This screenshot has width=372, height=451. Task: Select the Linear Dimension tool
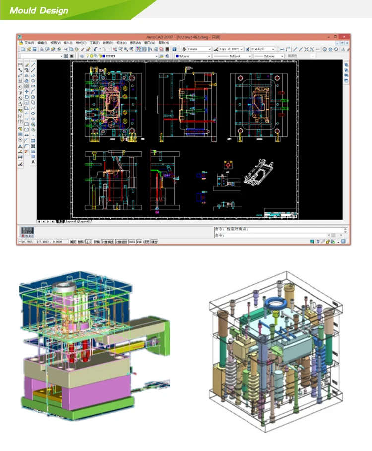(20, 65)
